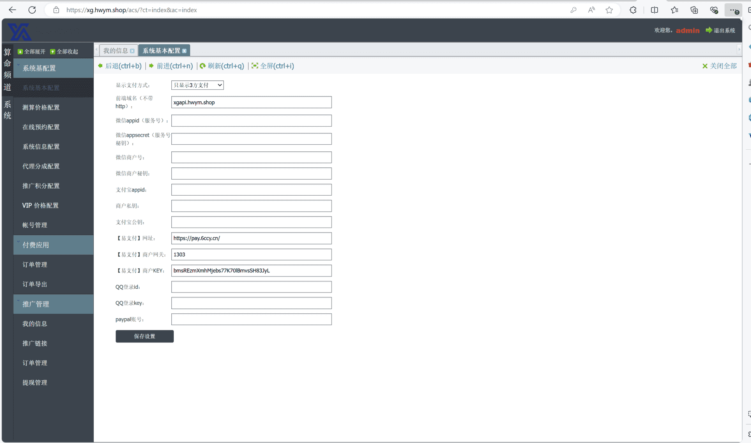Close the 系统基本配置 tab with its X icon
This screenshot has width=751, height=443.
point(184,51)
